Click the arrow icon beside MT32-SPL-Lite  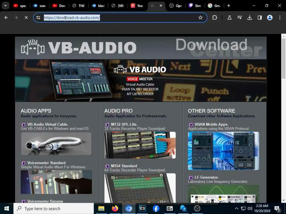click(107, 125)
